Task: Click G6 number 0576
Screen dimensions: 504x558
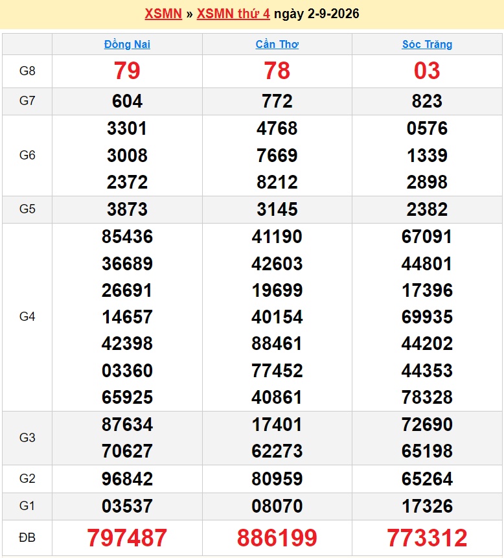Action: pos(427,128)
